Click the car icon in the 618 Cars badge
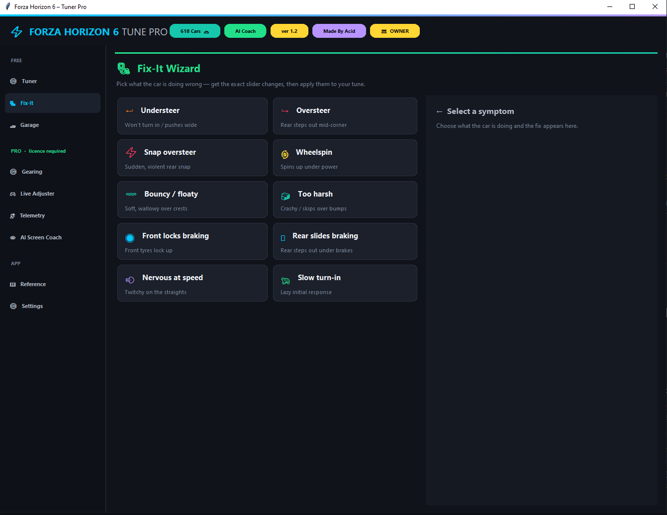This screenshot has height=515, width=667. [x=206, y=32]
